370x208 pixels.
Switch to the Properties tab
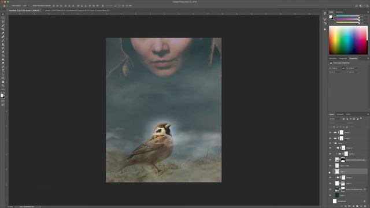[x=353, y=58]
